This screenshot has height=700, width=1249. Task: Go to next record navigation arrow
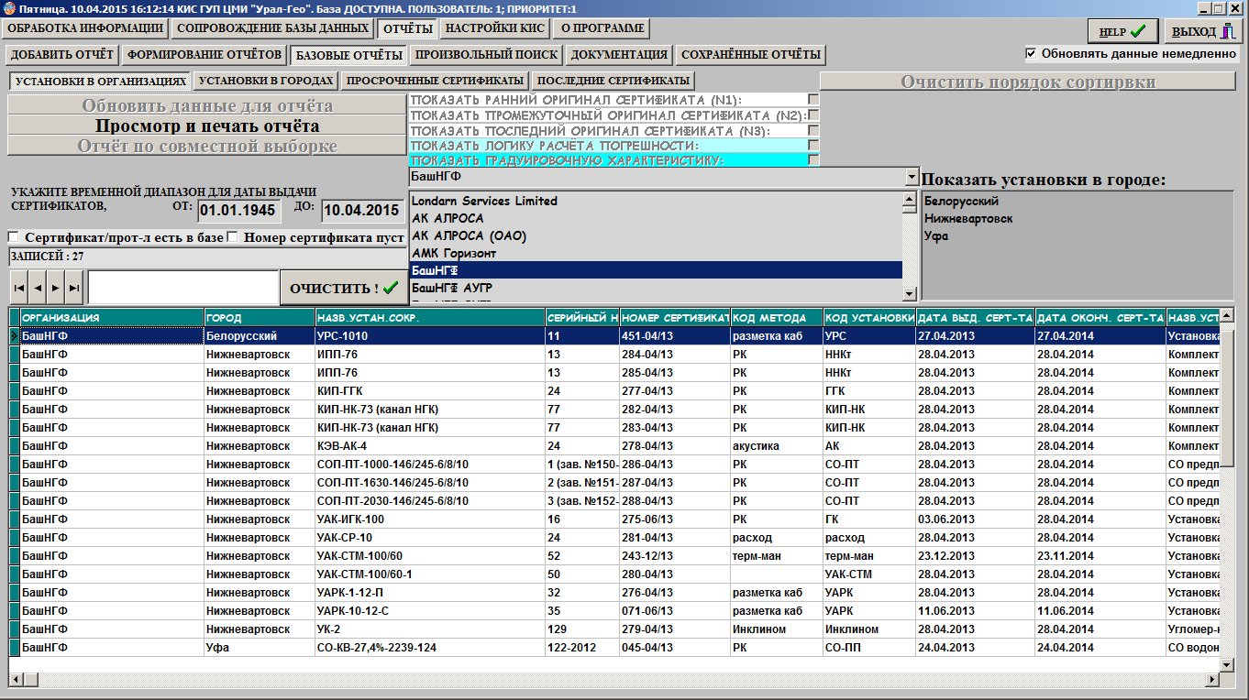click(x=56, y=288)
